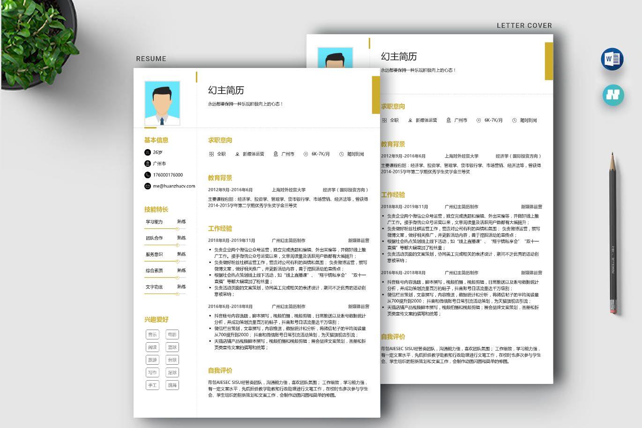Select the partly hidden photo on letter cover

point(335,58)
